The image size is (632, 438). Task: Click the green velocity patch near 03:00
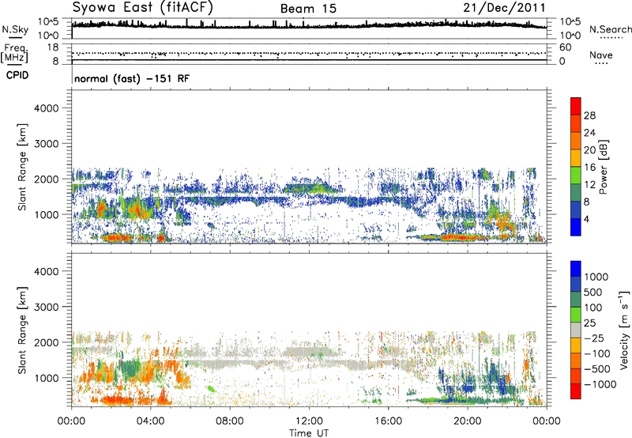coord(130,368)
